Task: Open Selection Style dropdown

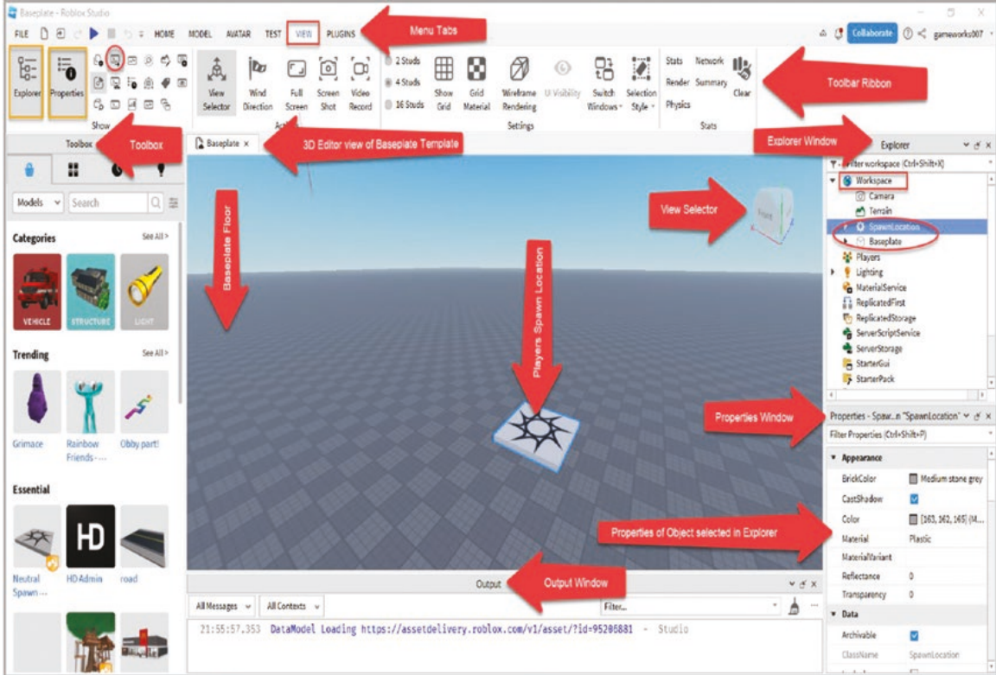Action: [641, 84]
